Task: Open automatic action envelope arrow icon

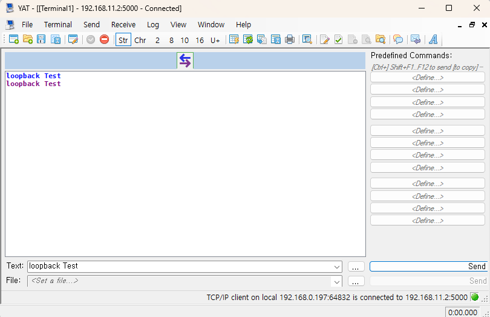Action: pos(416,39)
